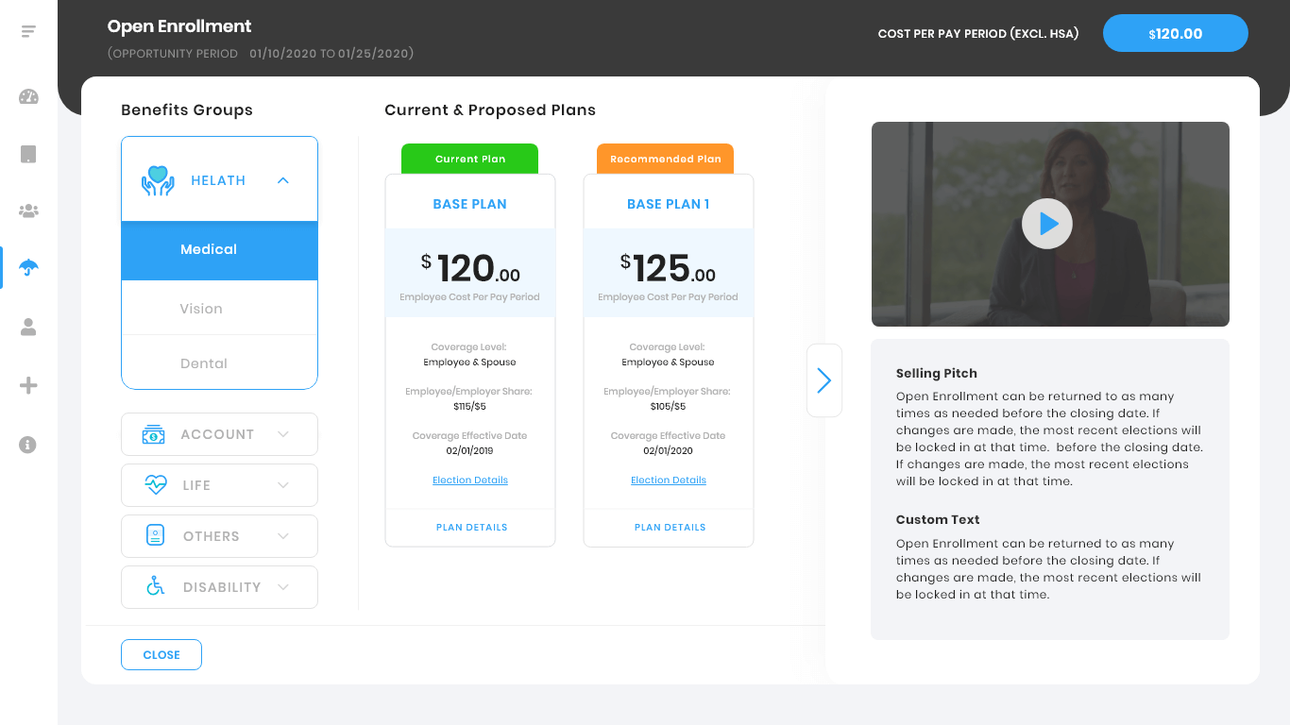Collapse the HELATH benefits group
This screenshot has height=725, width=1290.
[x=282, y=179]
